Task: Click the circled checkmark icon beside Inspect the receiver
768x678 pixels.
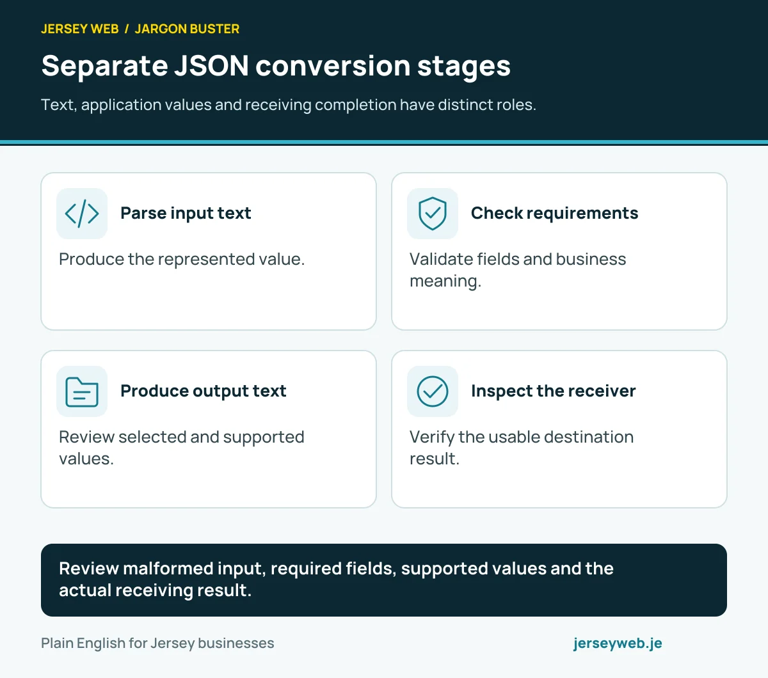Action: (x=433, y=391)
